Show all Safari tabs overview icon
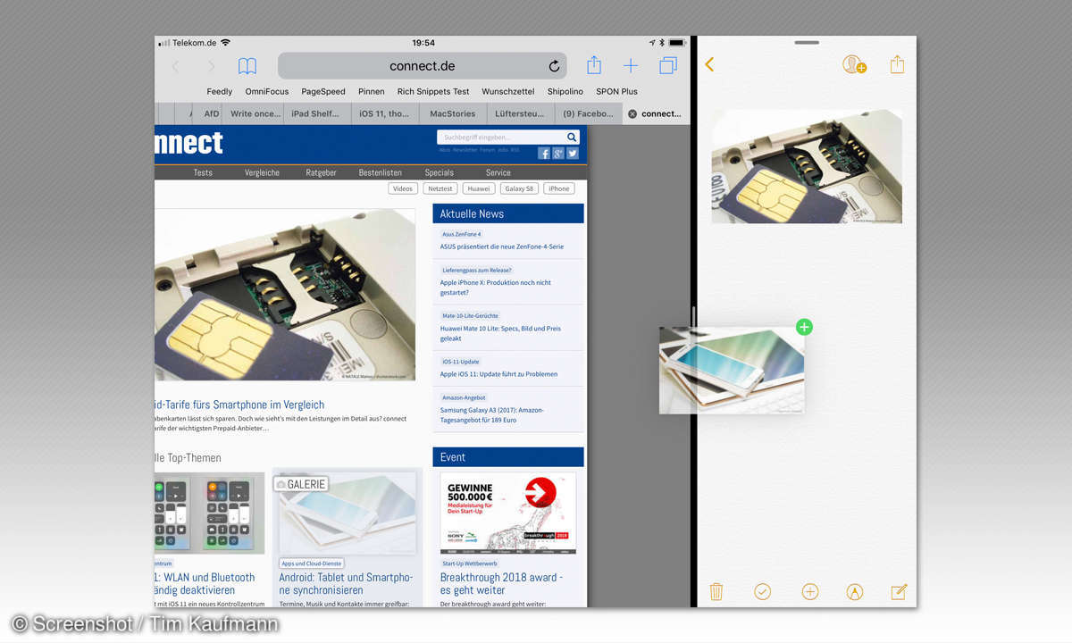Viewport: 1072px width, 643px height. click(668, 65)
